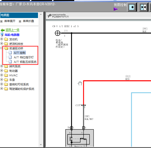Click the A/T 控制 page icon
The image size is (151, 148).
10,53
